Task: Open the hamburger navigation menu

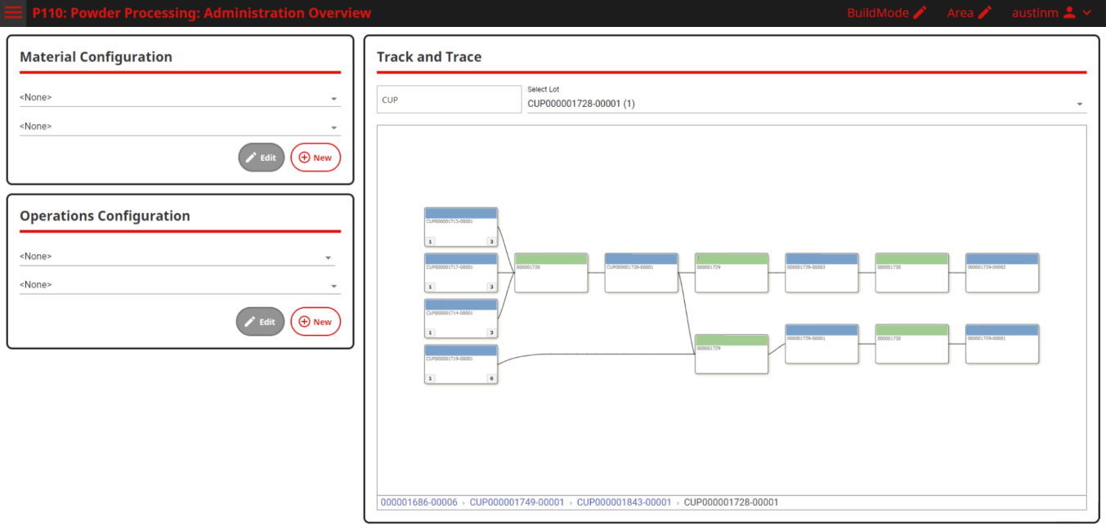Action: click(x=14, y=13)
